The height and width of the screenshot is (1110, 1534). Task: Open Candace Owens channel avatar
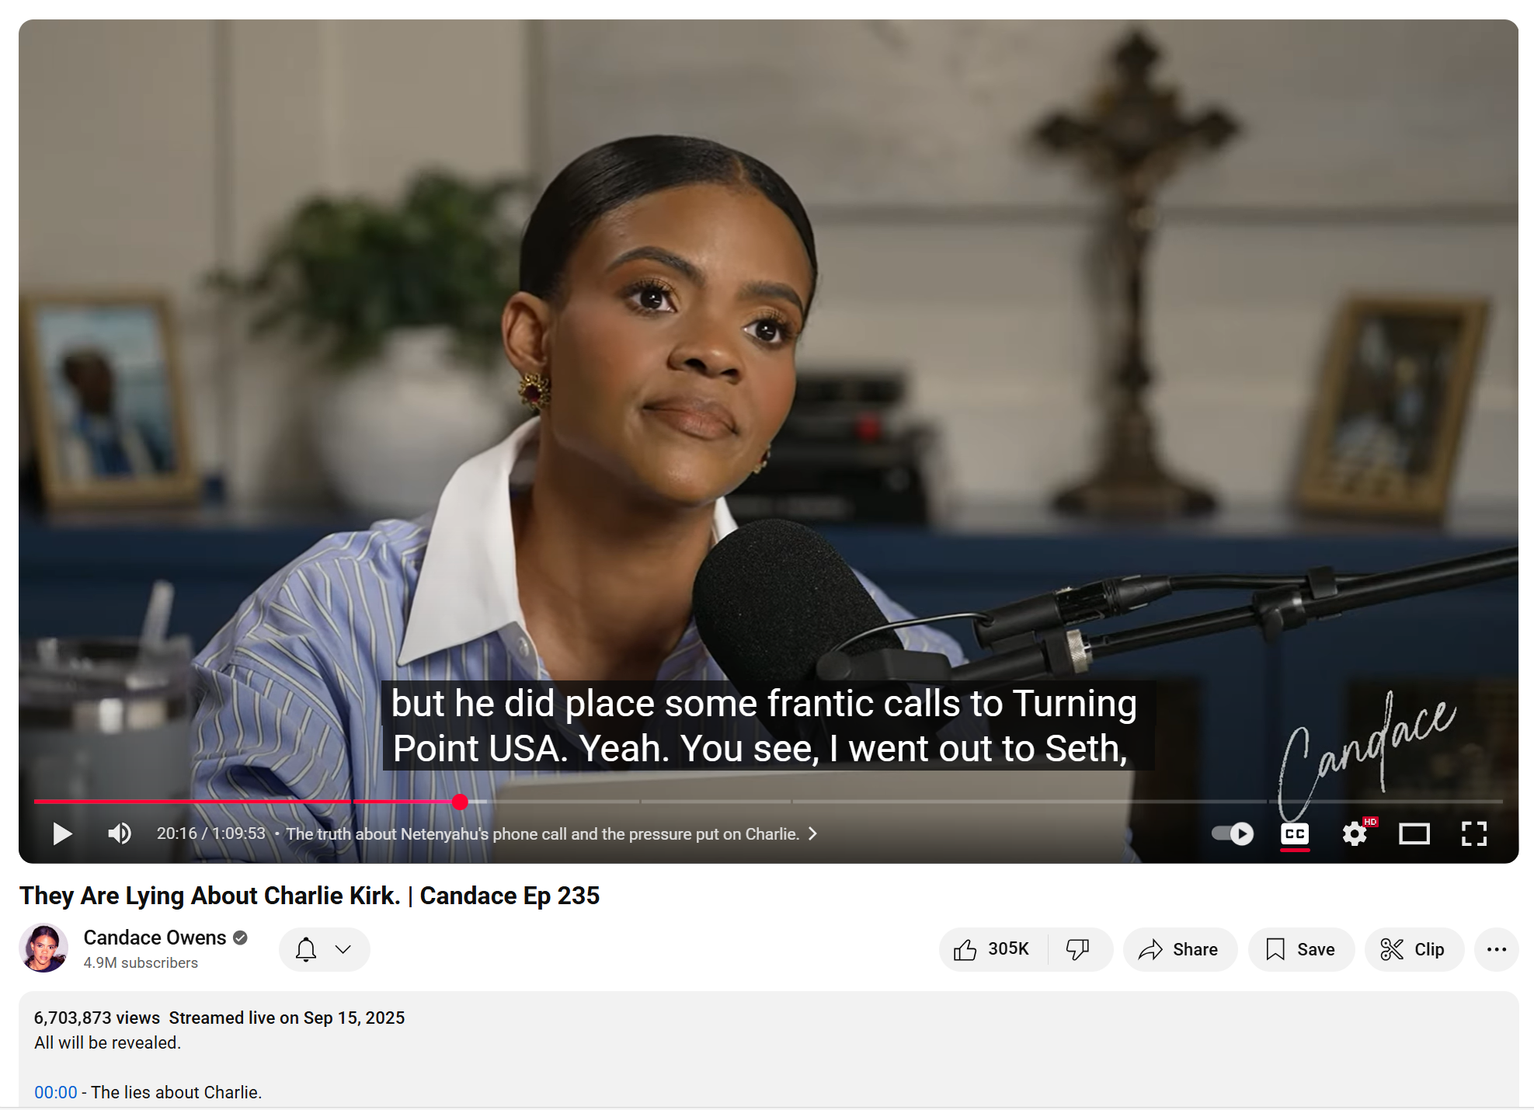43,948
